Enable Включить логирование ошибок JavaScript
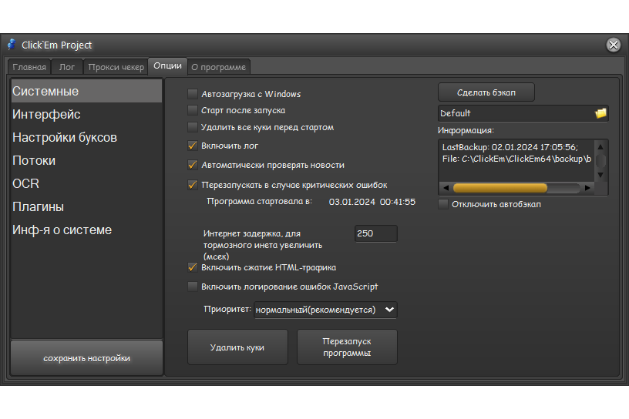Screen dimensions: 629x419 click(x=193, y=287)
